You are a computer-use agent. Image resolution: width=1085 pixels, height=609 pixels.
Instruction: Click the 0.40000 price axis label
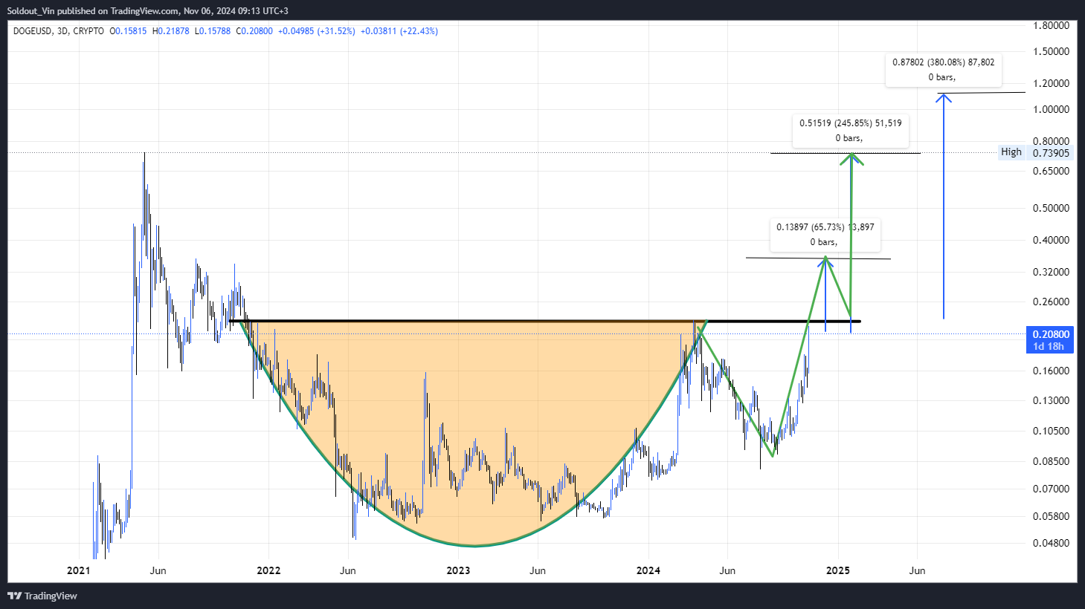tap(1051, 240)
